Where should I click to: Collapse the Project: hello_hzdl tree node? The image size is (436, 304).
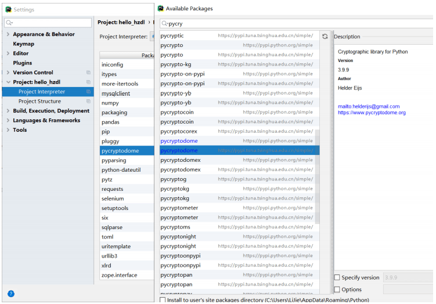8,82
